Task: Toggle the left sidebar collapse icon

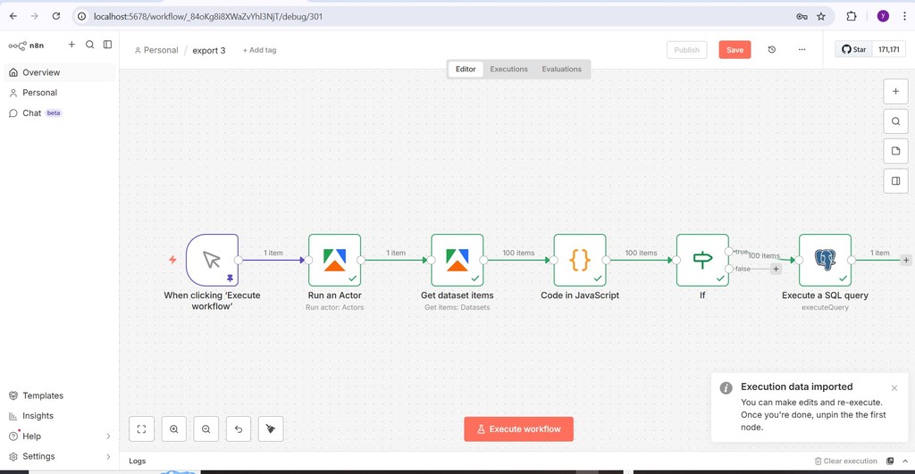Action: click(107, 45)
